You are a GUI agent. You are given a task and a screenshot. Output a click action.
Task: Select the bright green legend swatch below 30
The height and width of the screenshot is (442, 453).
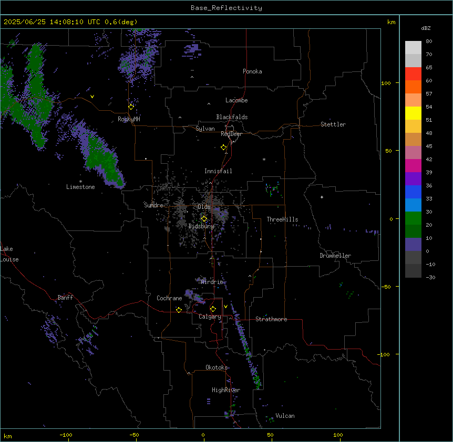coord(413,218)
